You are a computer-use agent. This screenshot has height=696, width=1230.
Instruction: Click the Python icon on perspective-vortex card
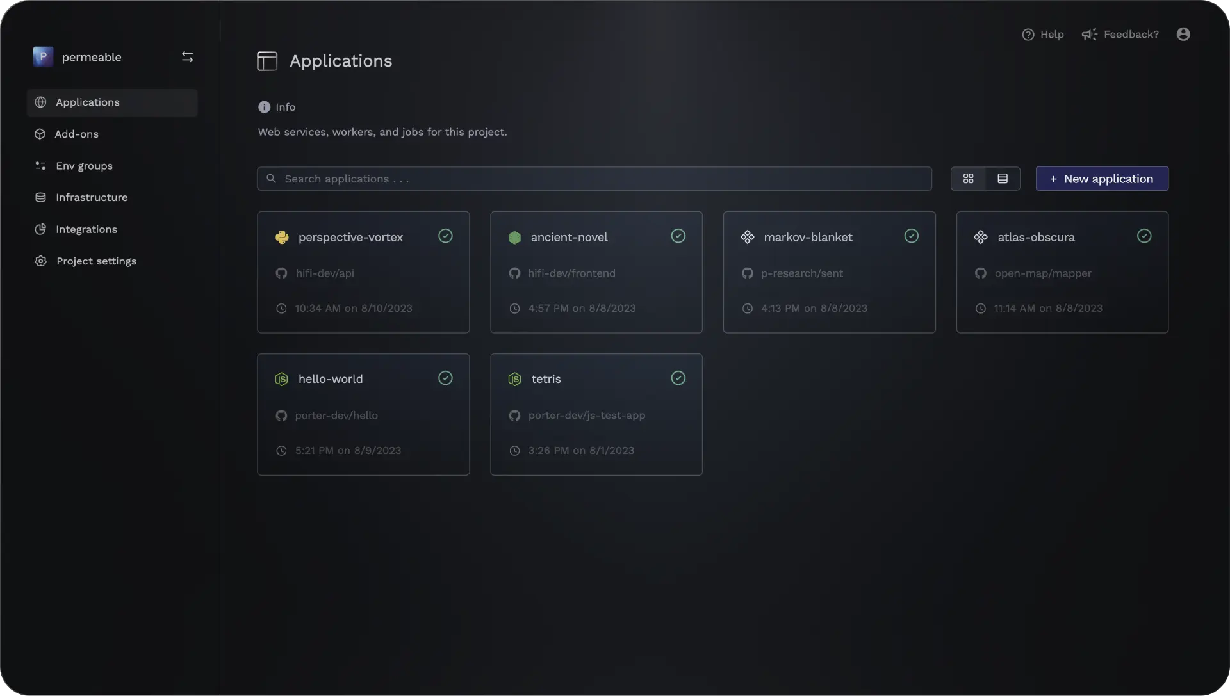click(x=282, y=238)
